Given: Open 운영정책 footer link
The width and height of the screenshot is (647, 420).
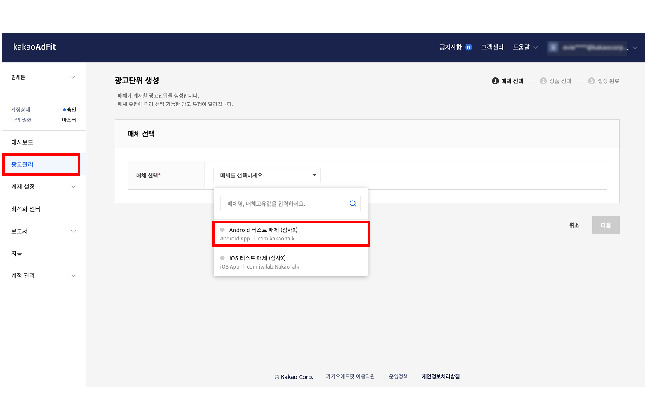Looking at the screenshot, I should click(398, 376).
